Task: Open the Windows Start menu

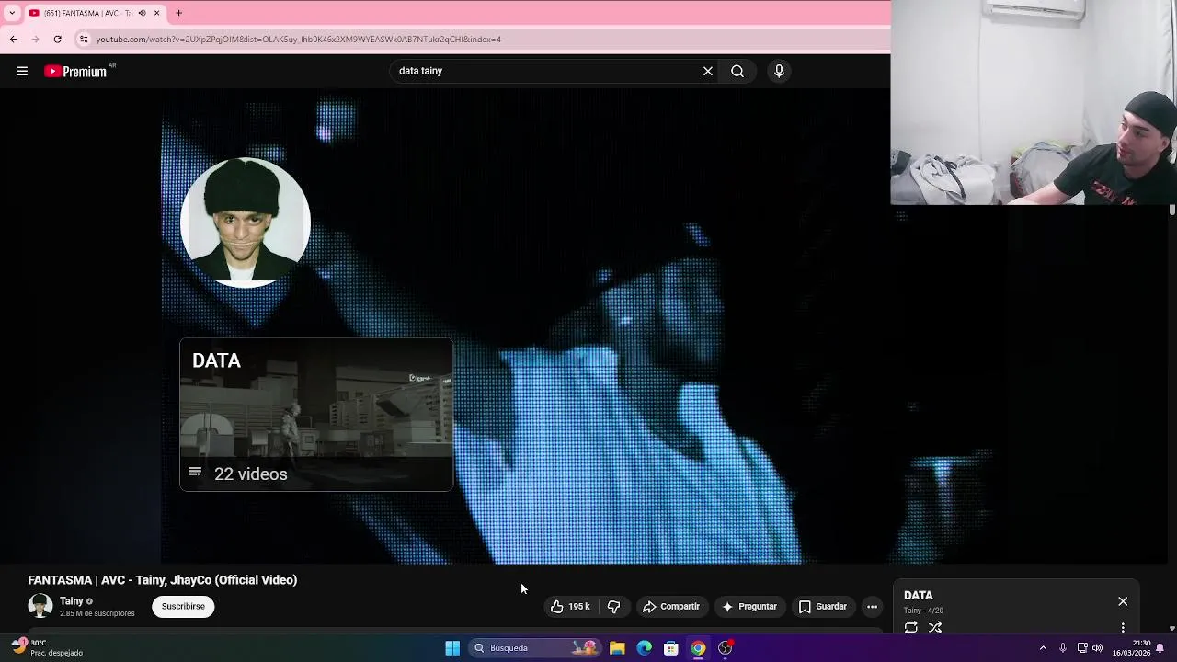Action: pos(452,648)
